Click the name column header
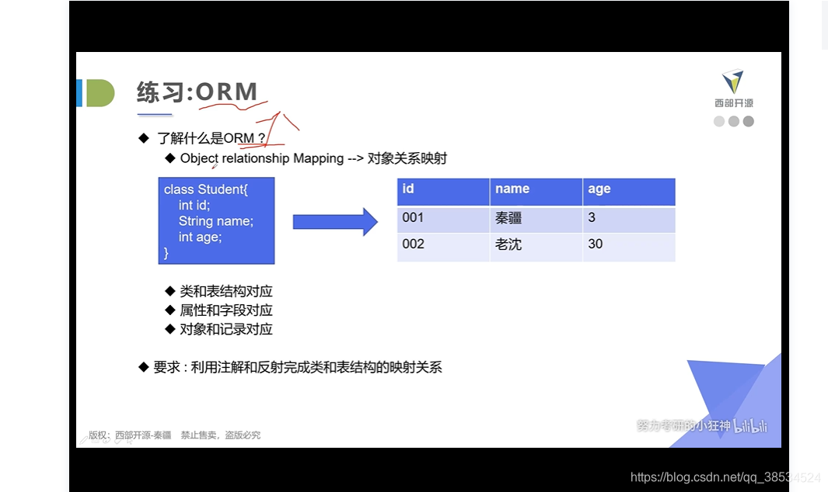 (x=536, y=192)
